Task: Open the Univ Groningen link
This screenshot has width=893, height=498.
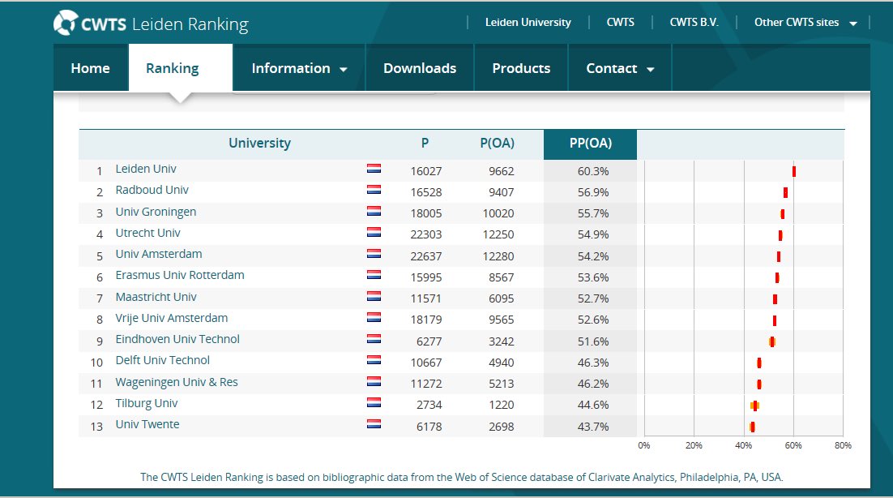Action: click(x=156, y=212)
